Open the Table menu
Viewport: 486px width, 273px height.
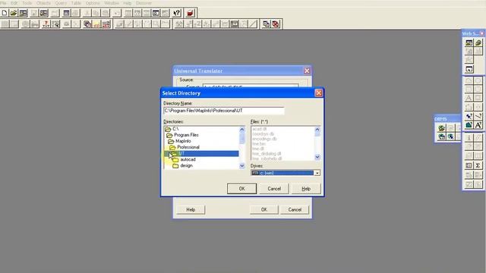tap(76, 3)
